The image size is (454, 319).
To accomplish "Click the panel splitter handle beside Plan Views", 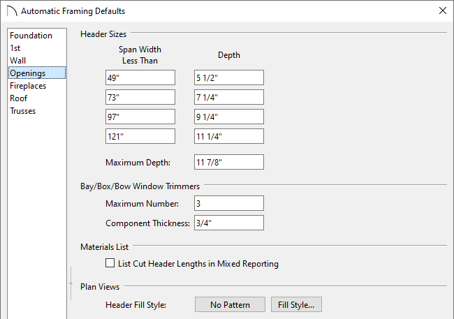I will tap(71, 283).
